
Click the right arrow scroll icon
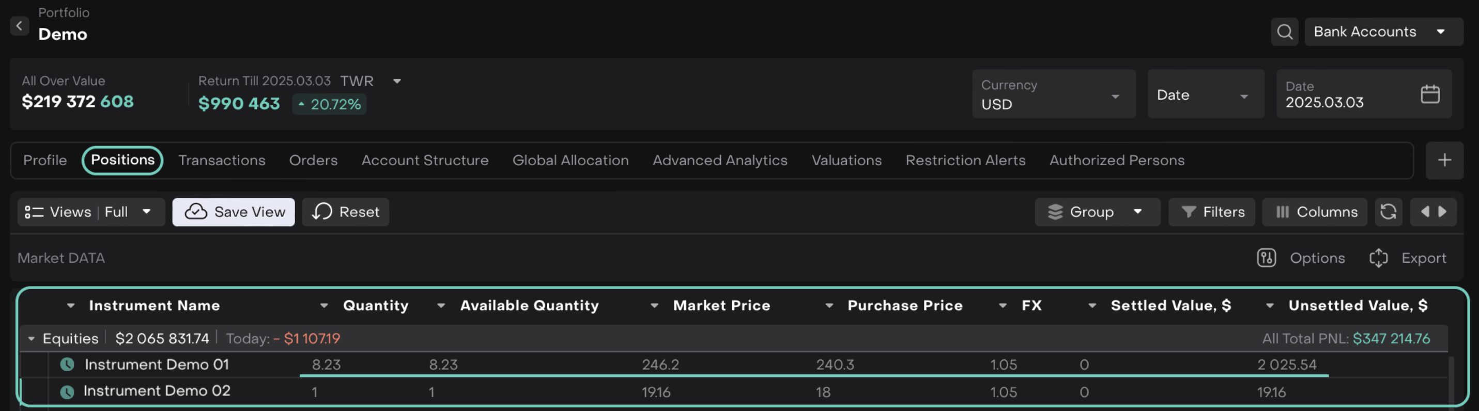(x=1442, y=212)
